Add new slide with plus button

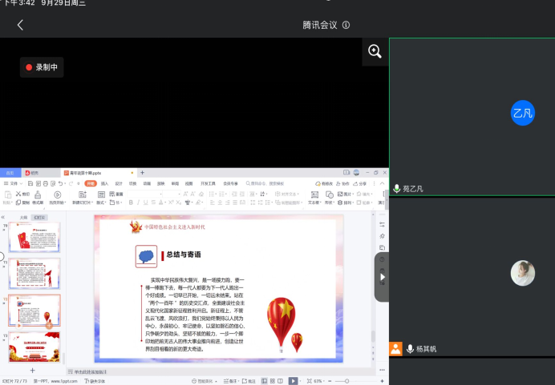pos(32,371)
